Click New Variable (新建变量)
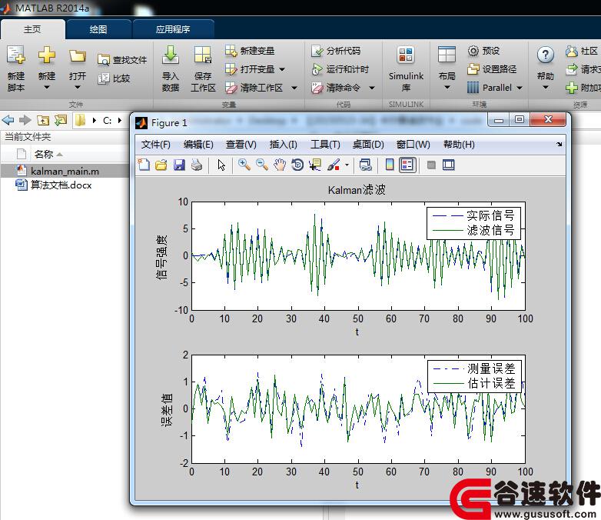The width and height of the screenshot is (601, 520). pos(250,51)
